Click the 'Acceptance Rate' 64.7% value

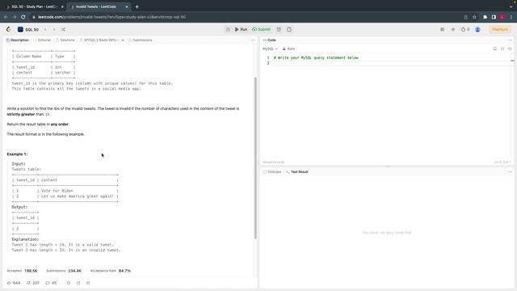[124, 271]
